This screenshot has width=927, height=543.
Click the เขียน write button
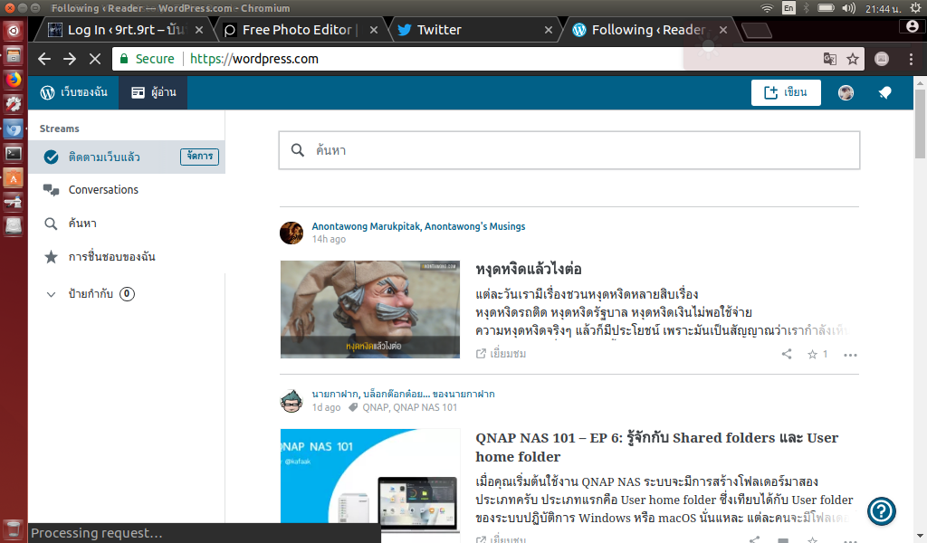coord(786,93)
